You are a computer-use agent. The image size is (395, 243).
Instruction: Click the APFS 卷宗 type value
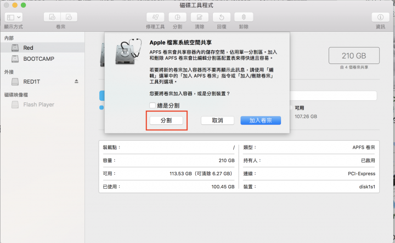364,148
